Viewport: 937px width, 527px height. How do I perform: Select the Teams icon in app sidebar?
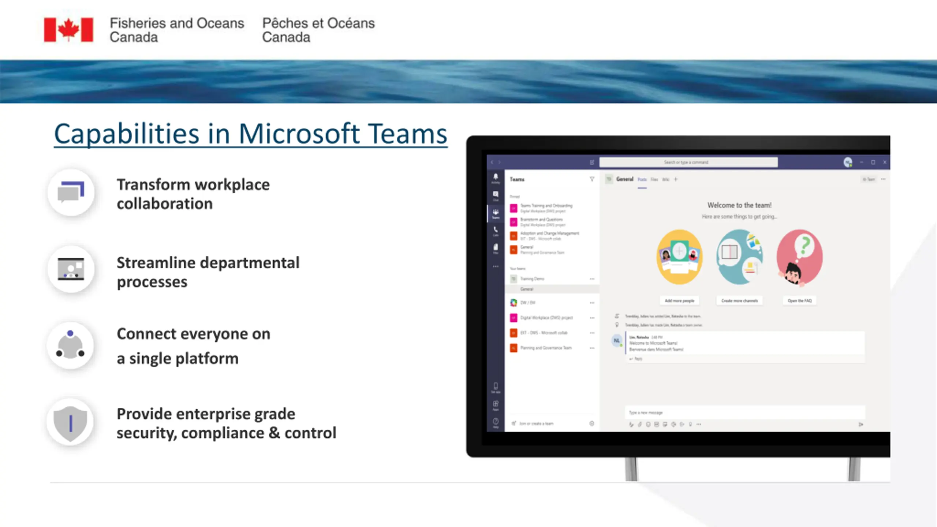coord(496,214)
